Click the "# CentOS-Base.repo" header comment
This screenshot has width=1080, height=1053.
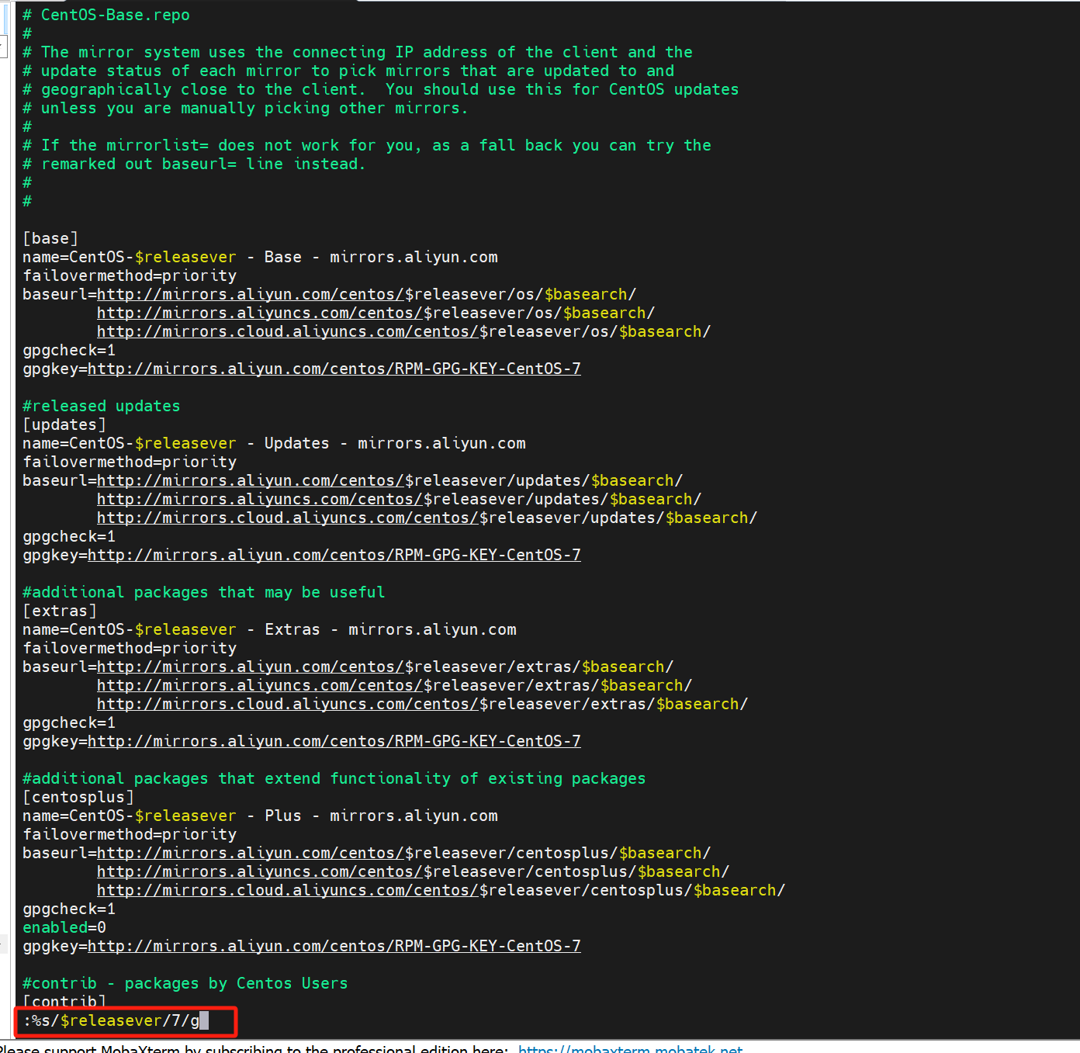[106, 15]
